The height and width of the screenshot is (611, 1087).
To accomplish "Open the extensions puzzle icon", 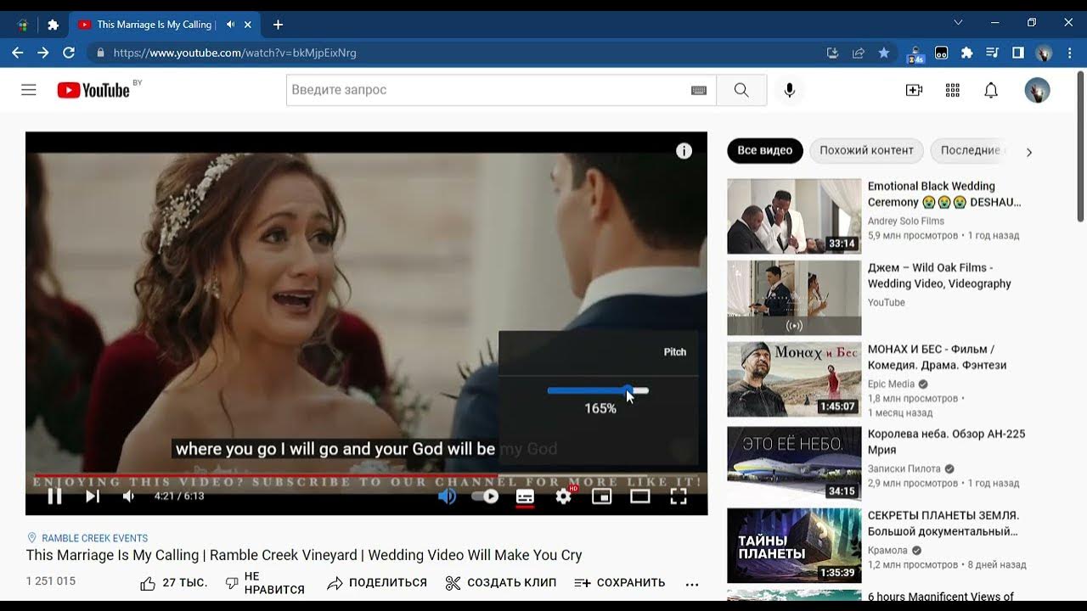I will click(x=966, y=53).
